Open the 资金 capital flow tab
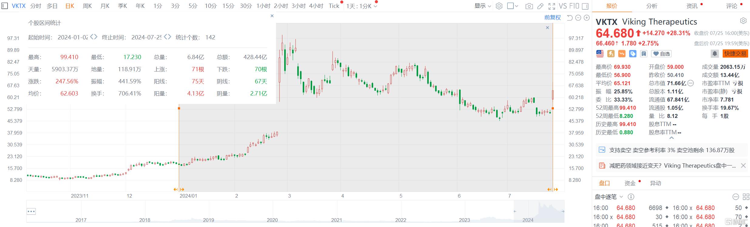Viewport: 750px width, 227px height. (x=630, y=183)
